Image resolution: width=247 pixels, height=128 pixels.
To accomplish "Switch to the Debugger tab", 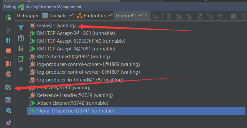I will 28,16.
